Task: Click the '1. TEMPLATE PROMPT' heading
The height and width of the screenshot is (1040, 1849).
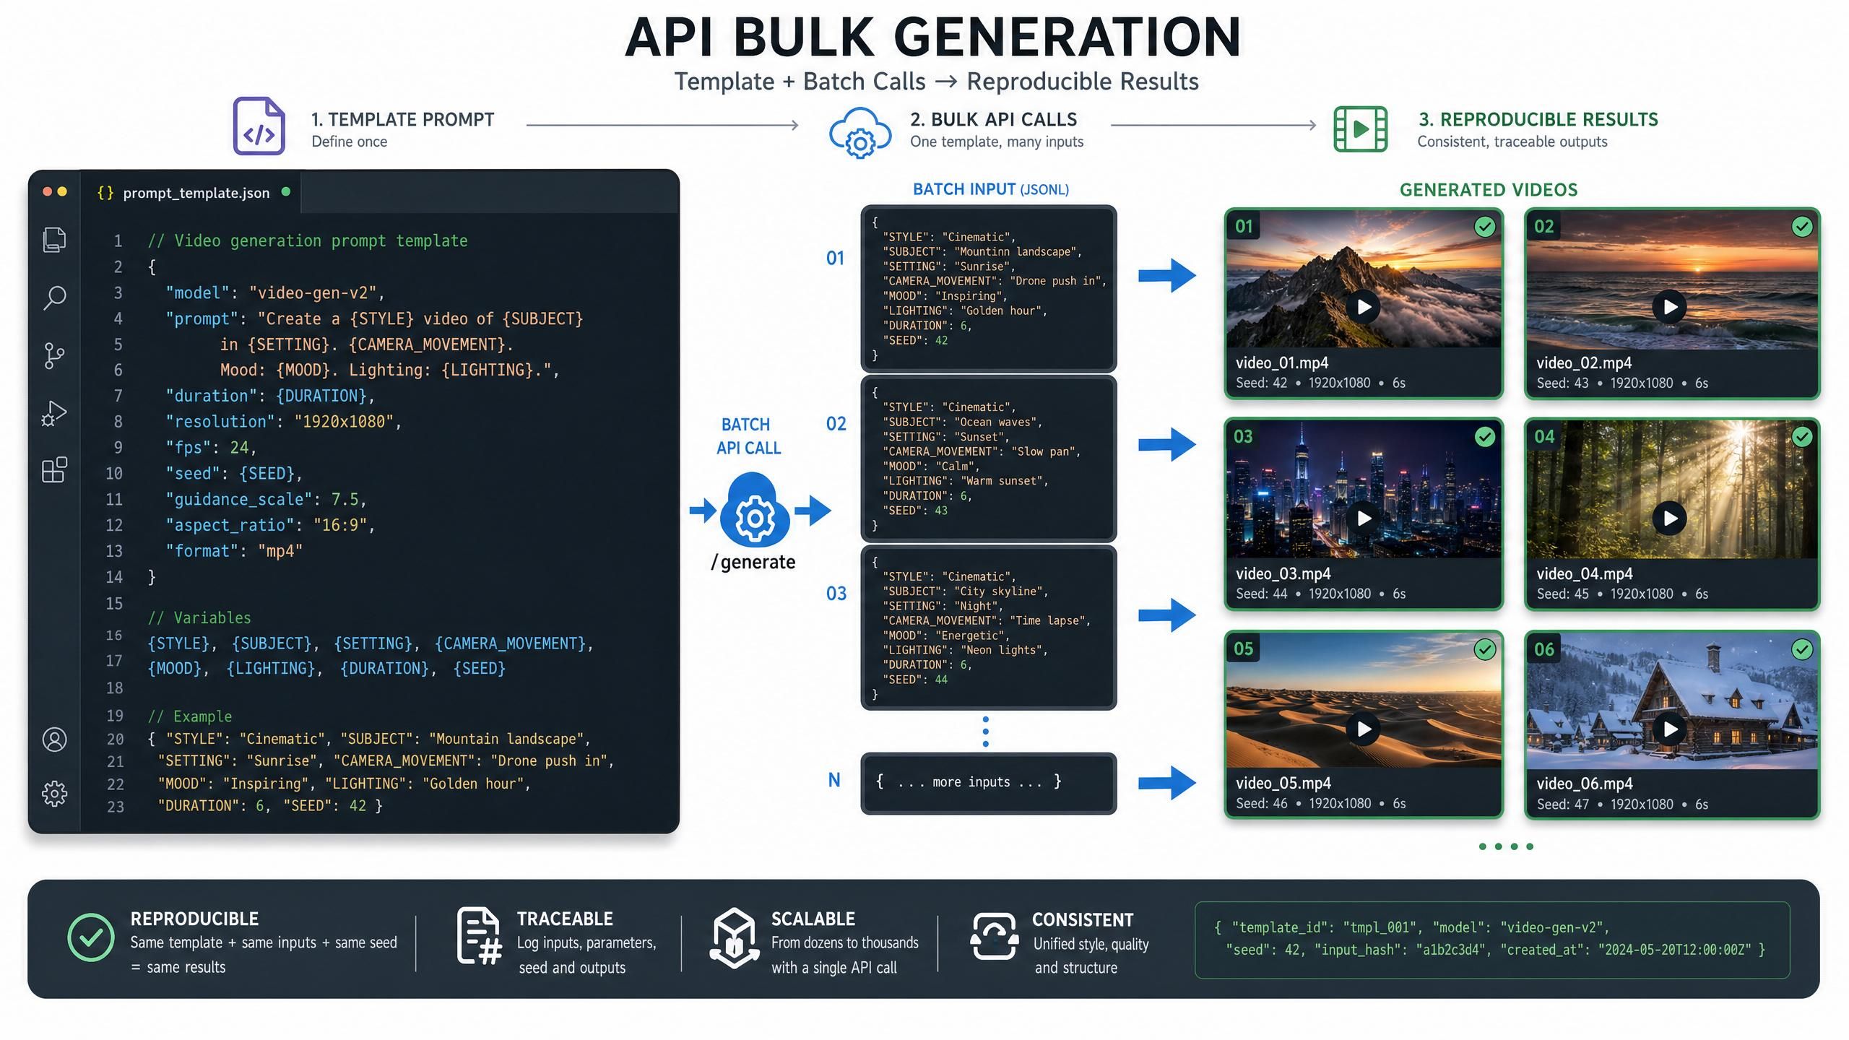Action: coord(402,119)
